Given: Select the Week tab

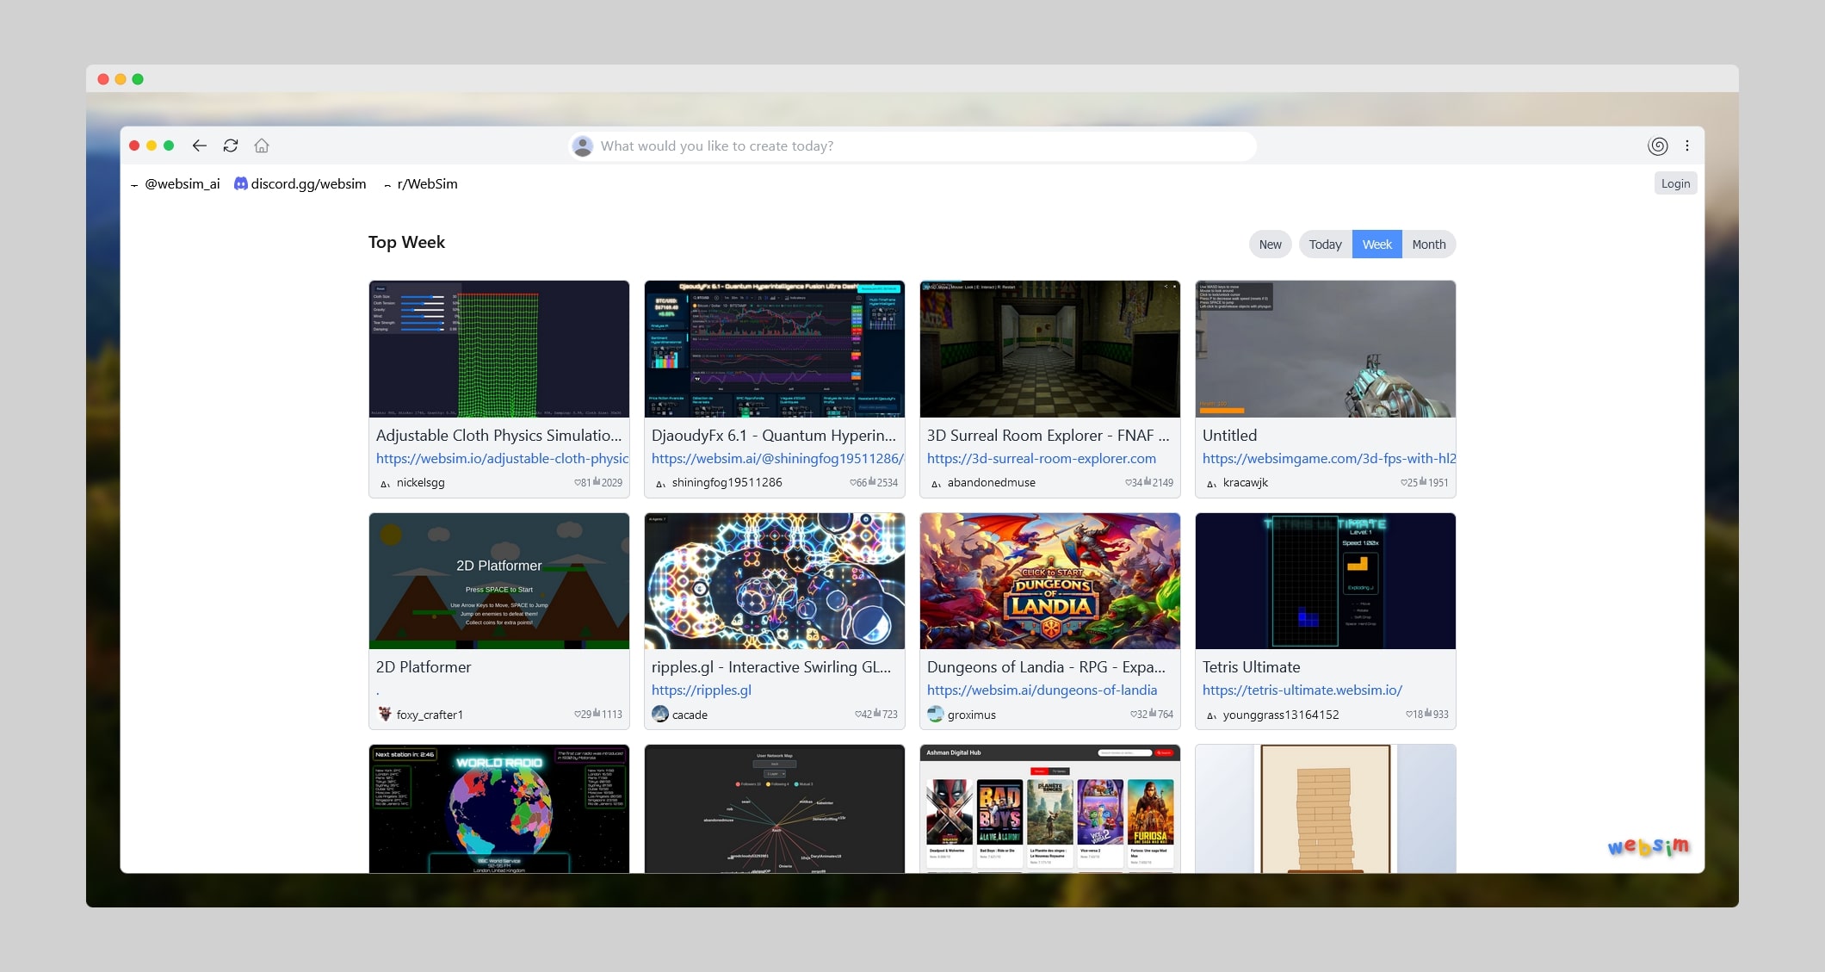Looking at the screenshot, I should click(x=1376, y=245).
